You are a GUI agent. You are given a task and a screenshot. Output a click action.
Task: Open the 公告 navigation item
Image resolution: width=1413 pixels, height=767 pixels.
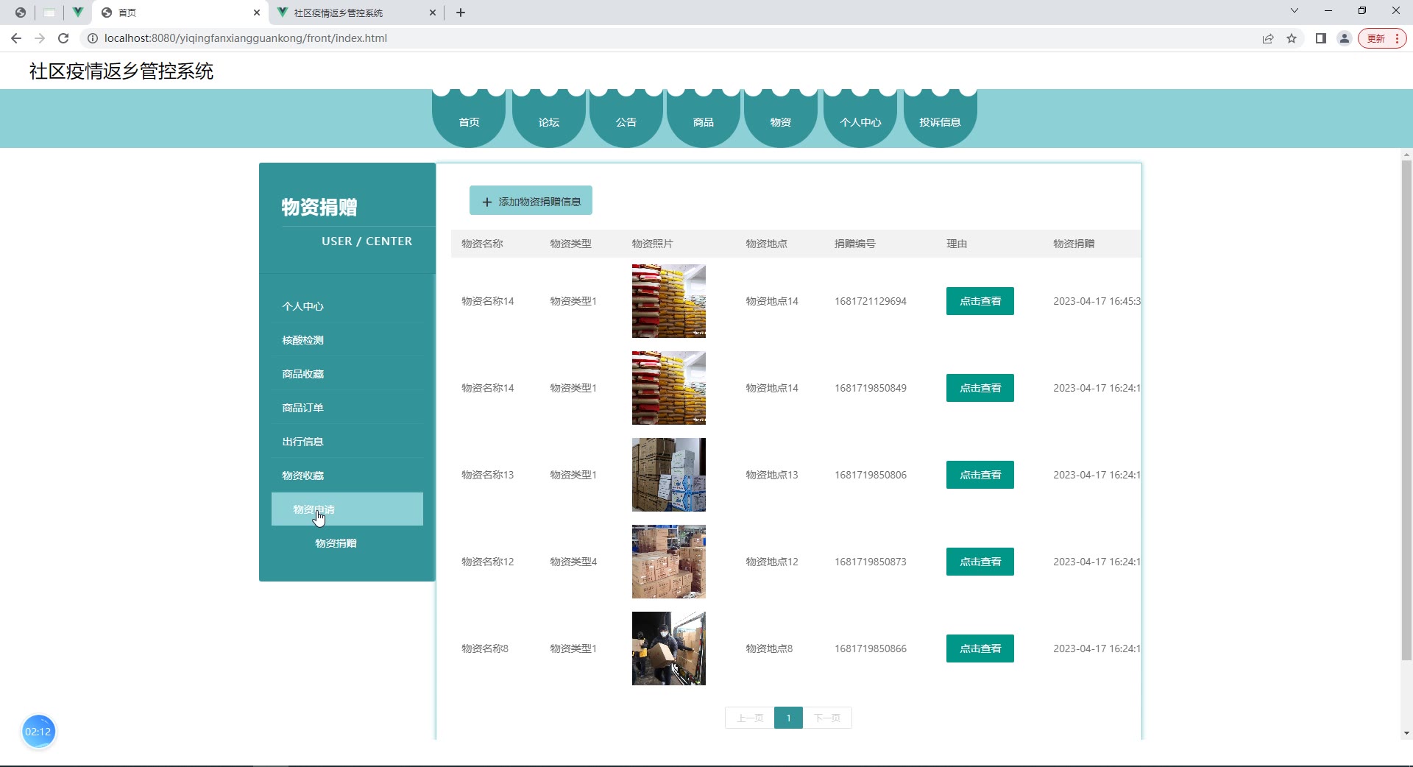(626, 120)
